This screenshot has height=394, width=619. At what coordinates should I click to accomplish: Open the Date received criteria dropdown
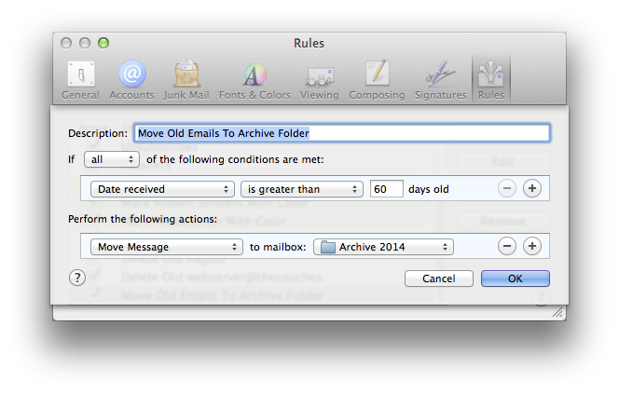click(162, 189)
